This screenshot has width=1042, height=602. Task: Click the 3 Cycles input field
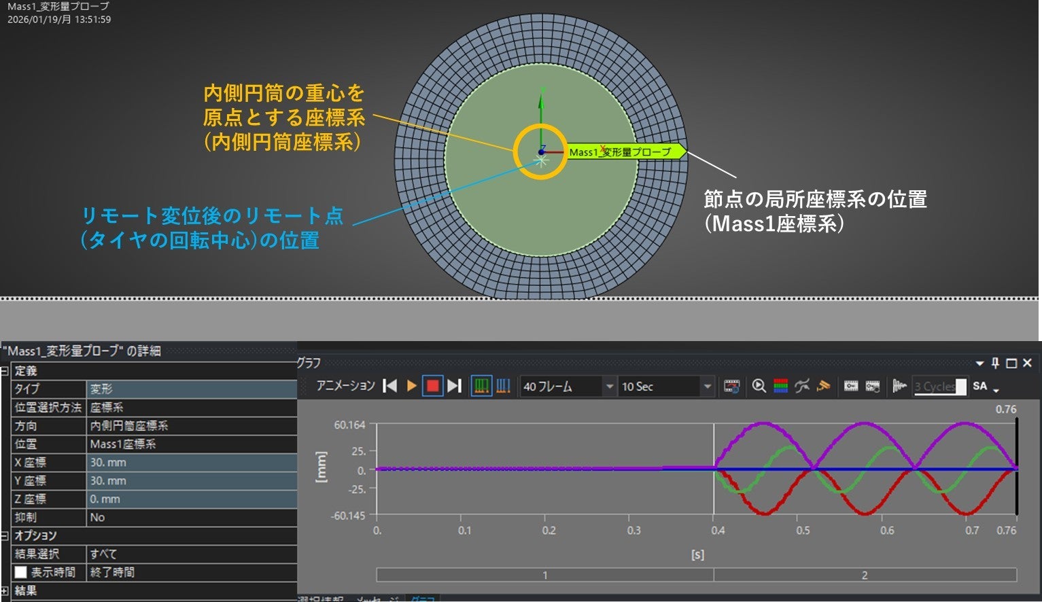tap(939, 387)
